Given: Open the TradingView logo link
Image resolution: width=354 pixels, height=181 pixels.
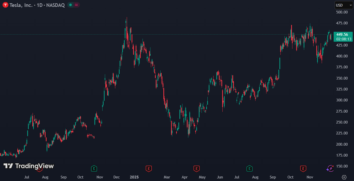Looking at the screenshot, I should (x=29, y=166).
